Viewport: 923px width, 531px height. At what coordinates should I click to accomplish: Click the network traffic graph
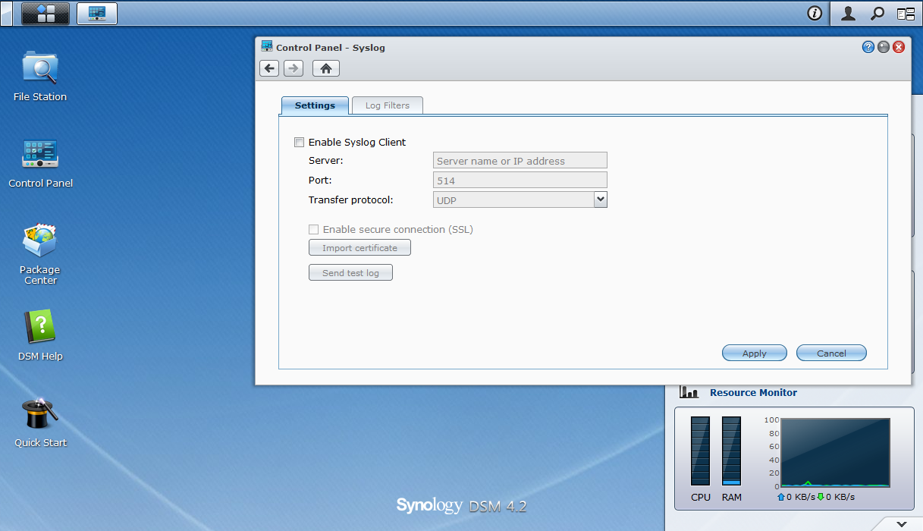click(x=835, y=453)
